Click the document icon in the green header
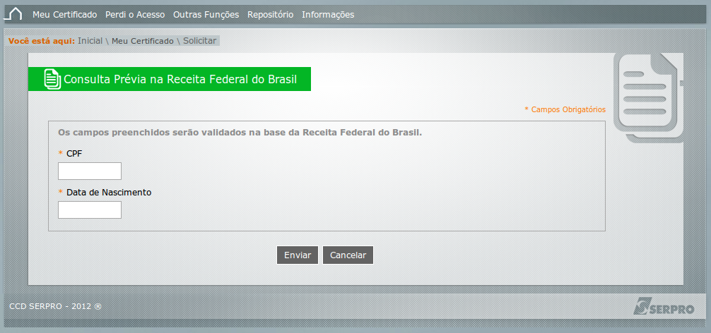Viewport: 711px width, 333px height. coord(52,79)
